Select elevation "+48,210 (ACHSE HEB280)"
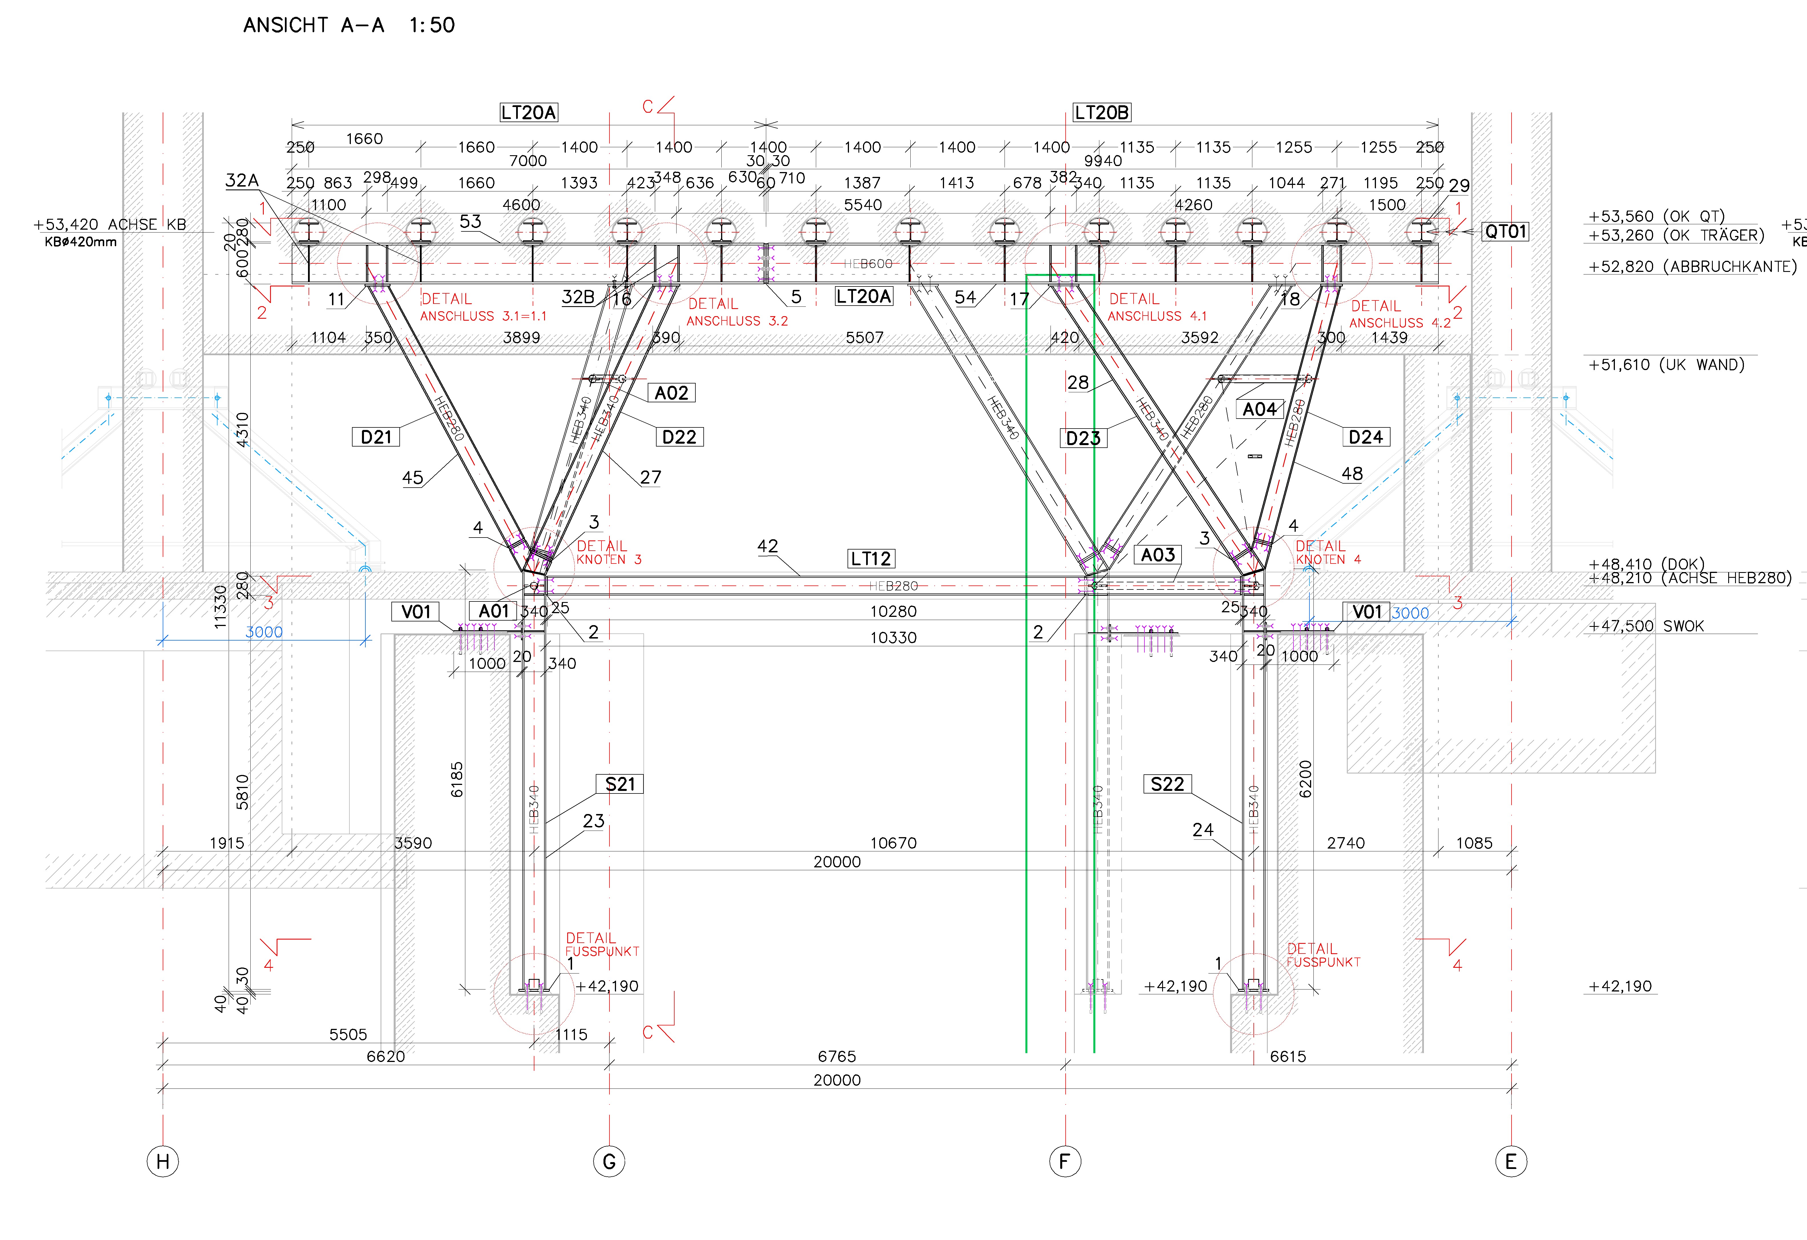The width and height of the screenshot is (1807, 1240). [1690, 578]
